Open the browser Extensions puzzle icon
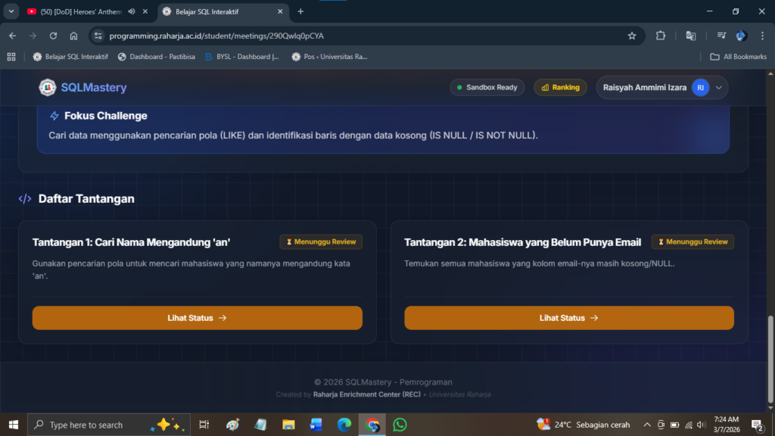This screenshot has height=436, width=775. (x=660, y=36)
